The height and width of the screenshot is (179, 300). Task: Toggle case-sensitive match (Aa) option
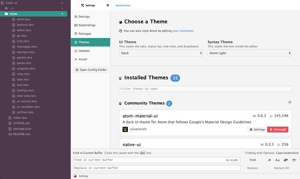[x=277, y=160]
